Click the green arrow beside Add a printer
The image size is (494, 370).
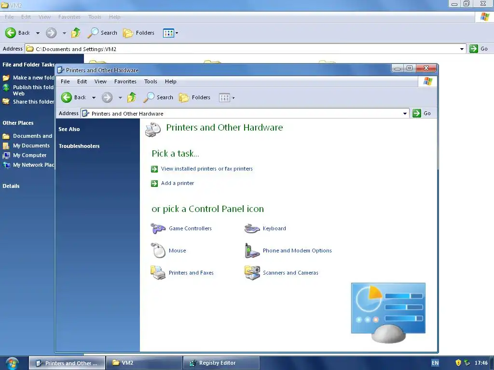154,184
